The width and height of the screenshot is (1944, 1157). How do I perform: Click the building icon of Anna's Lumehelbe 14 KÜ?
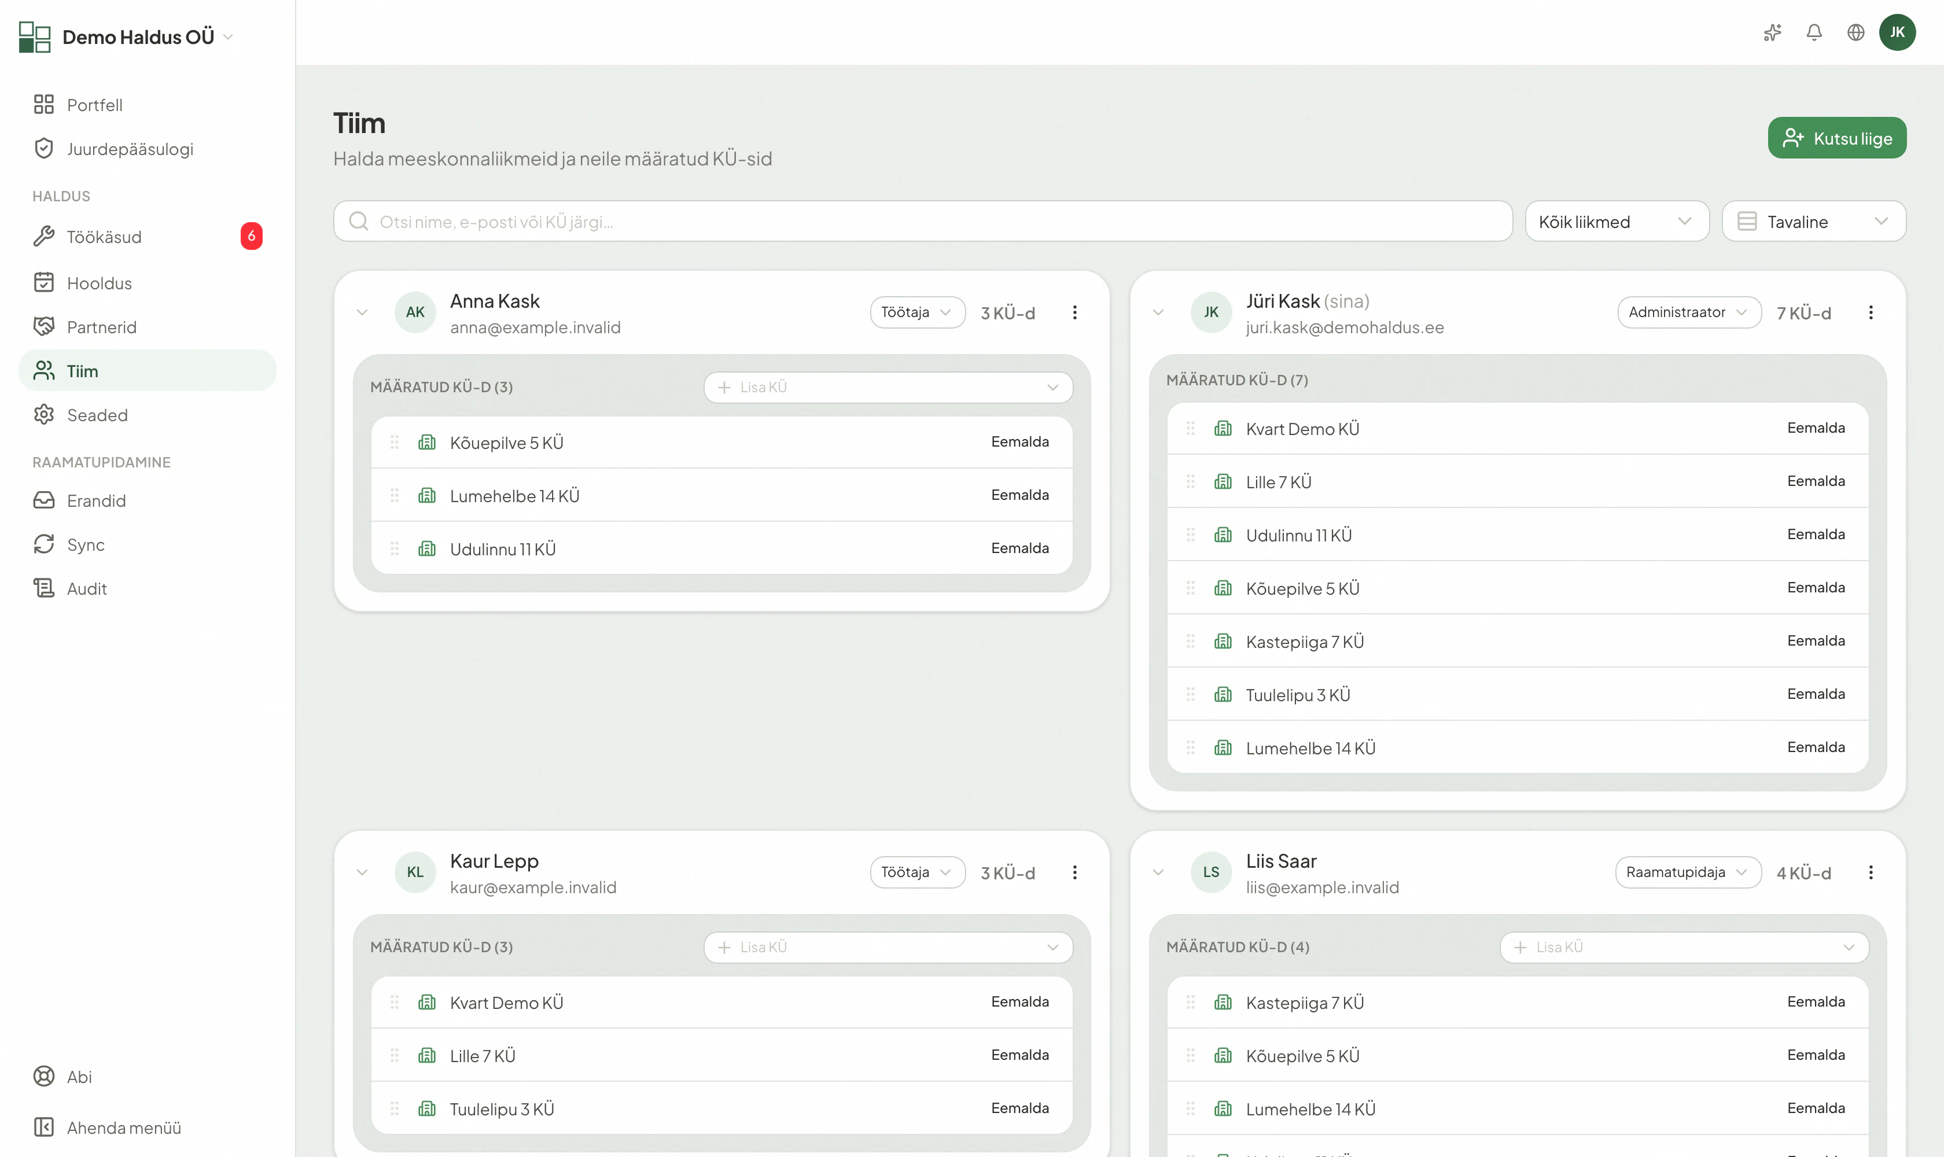[x=426, y=495]
